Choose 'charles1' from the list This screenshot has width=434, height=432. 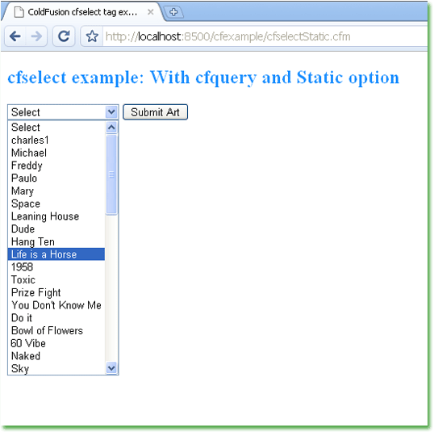coord(56,141)
